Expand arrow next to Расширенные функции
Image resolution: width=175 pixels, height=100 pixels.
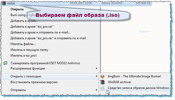tap(96, 68)
